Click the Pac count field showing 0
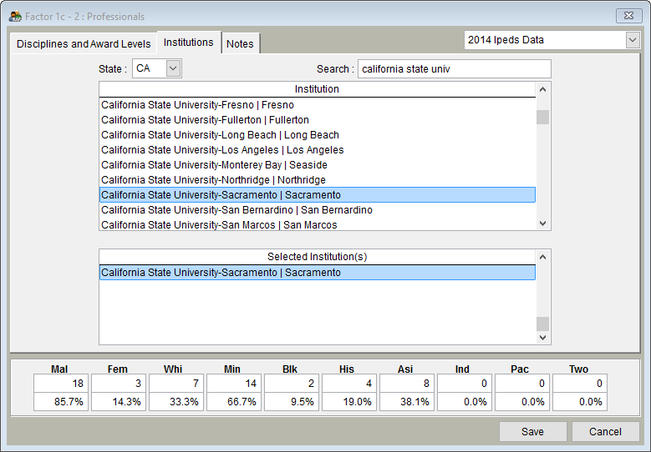651x452 pixels. point(522,384)
